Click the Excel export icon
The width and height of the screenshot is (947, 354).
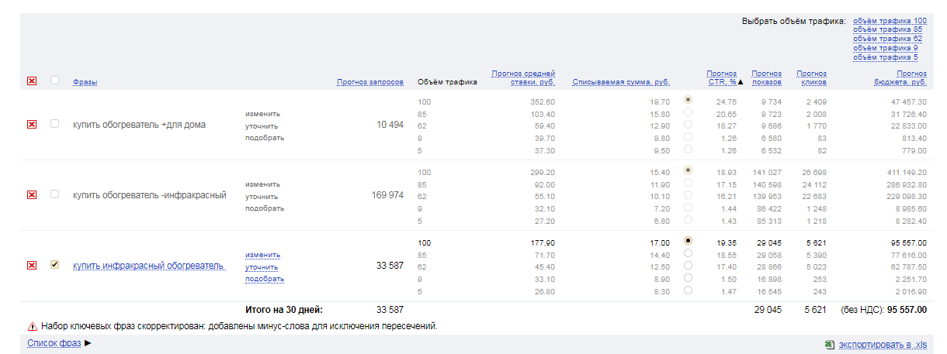point(829,344)
